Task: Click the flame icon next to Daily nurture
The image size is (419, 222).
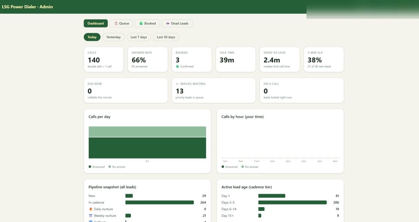Action: 91,209
